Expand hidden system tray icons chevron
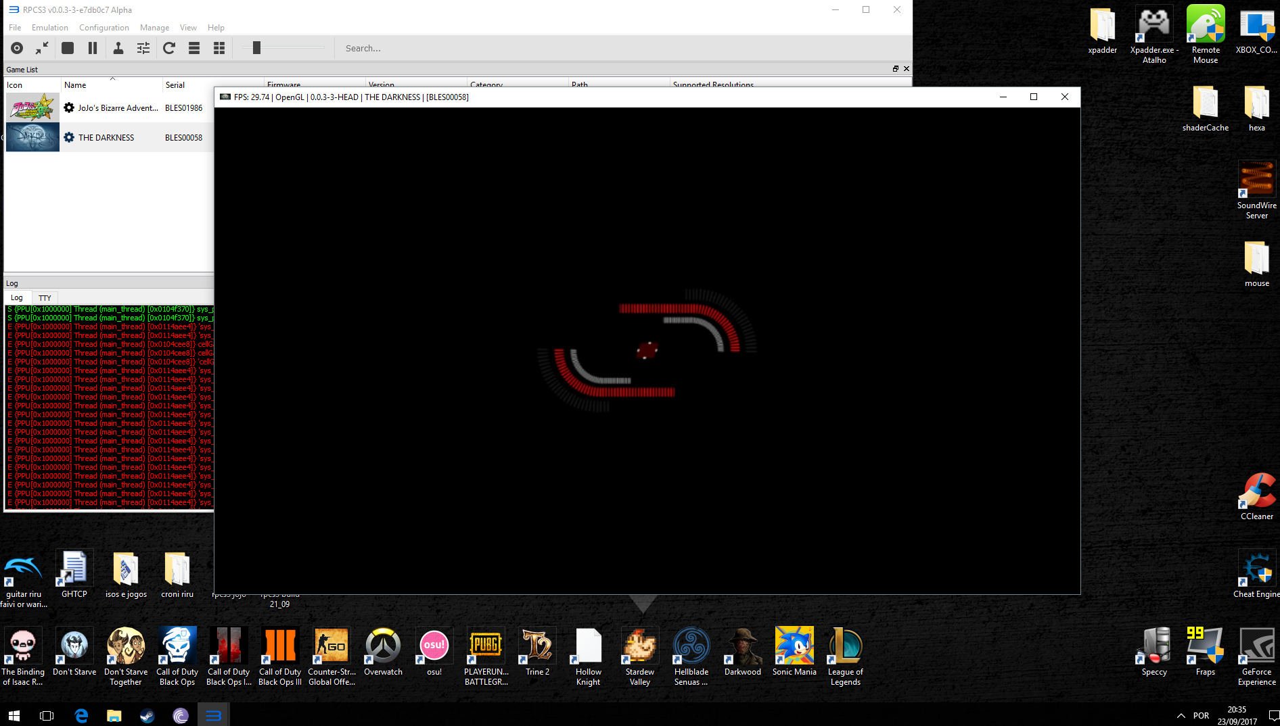Screen dimensions: 1280x726 point(1181,715)
